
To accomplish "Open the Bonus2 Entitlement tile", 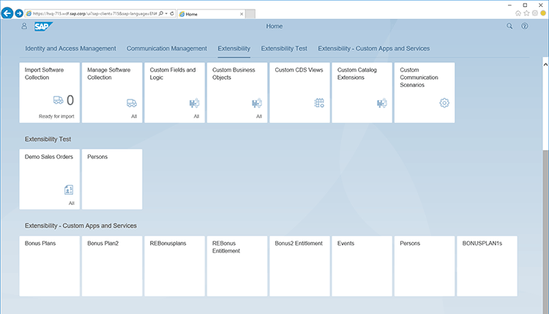I will tap(299, 266).
